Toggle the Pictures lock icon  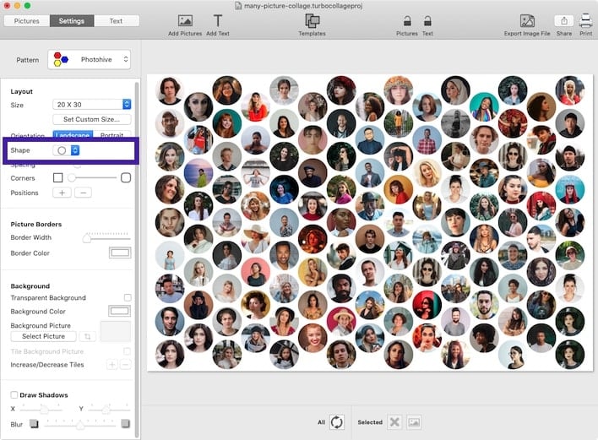407,21
